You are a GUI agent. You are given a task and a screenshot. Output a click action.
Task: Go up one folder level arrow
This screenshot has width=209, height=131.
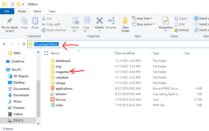[x=24, y=44]
